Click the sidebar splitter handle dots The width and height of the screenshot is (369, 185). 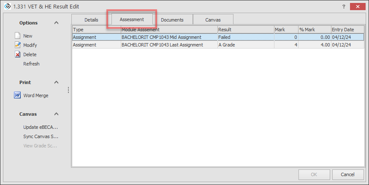(68, 90)
